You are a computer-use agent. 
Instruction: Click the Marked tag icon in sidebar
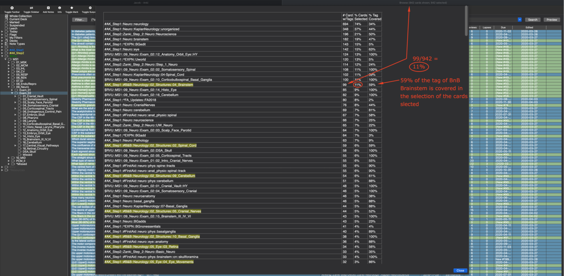[6, 22]
